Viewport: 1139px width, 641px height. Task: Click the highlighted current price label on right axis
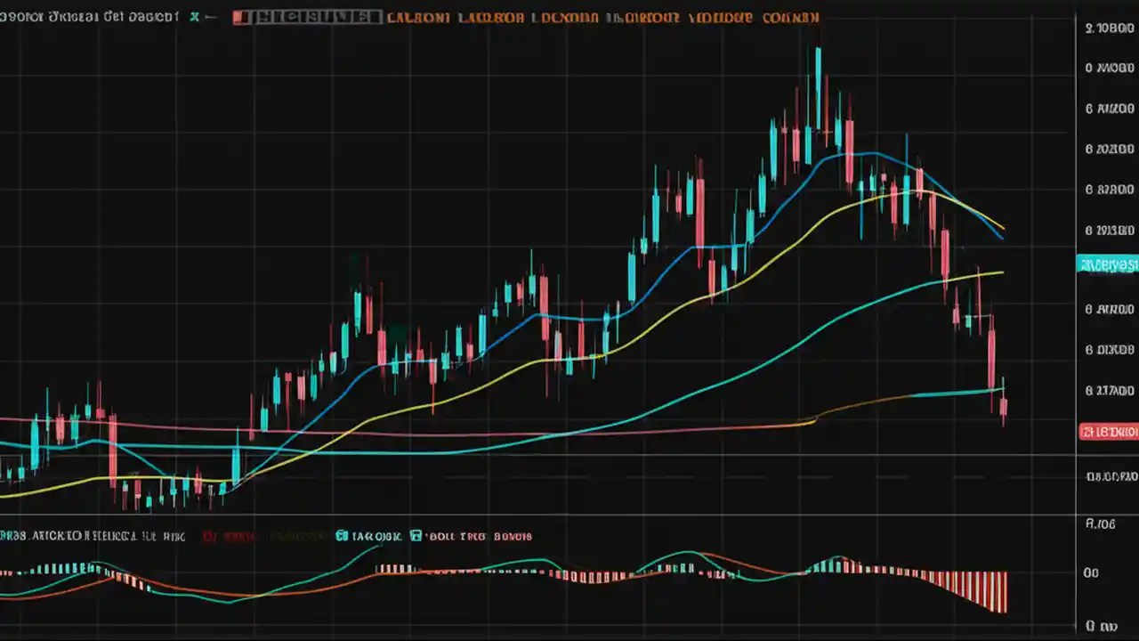coord(1108,264)
